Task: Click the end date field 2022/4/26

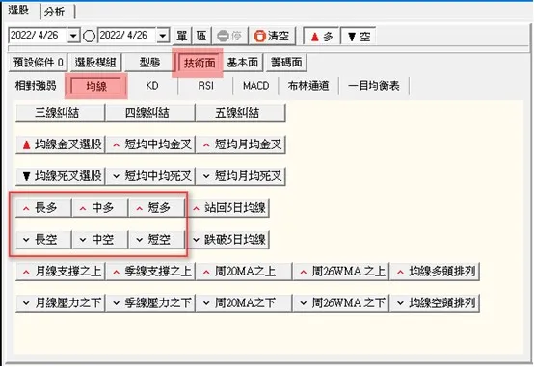Action: pyautogui.click(x=127, y=36)
